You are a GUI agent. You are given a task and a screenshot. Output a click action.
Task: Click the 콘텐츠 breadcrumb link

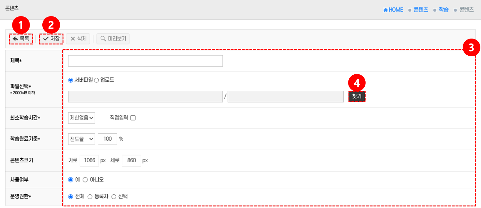421,10
